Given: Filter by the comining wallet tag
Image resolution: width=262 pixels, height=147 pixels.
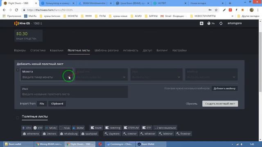Looking at the screenshot, I should pos(113,128).
